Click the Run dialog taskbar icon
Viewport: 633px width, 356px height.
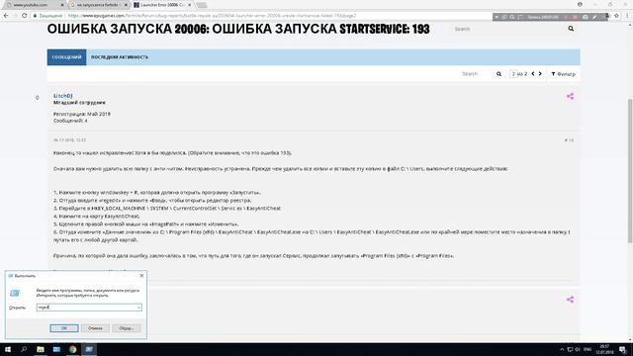coord(89,349)
